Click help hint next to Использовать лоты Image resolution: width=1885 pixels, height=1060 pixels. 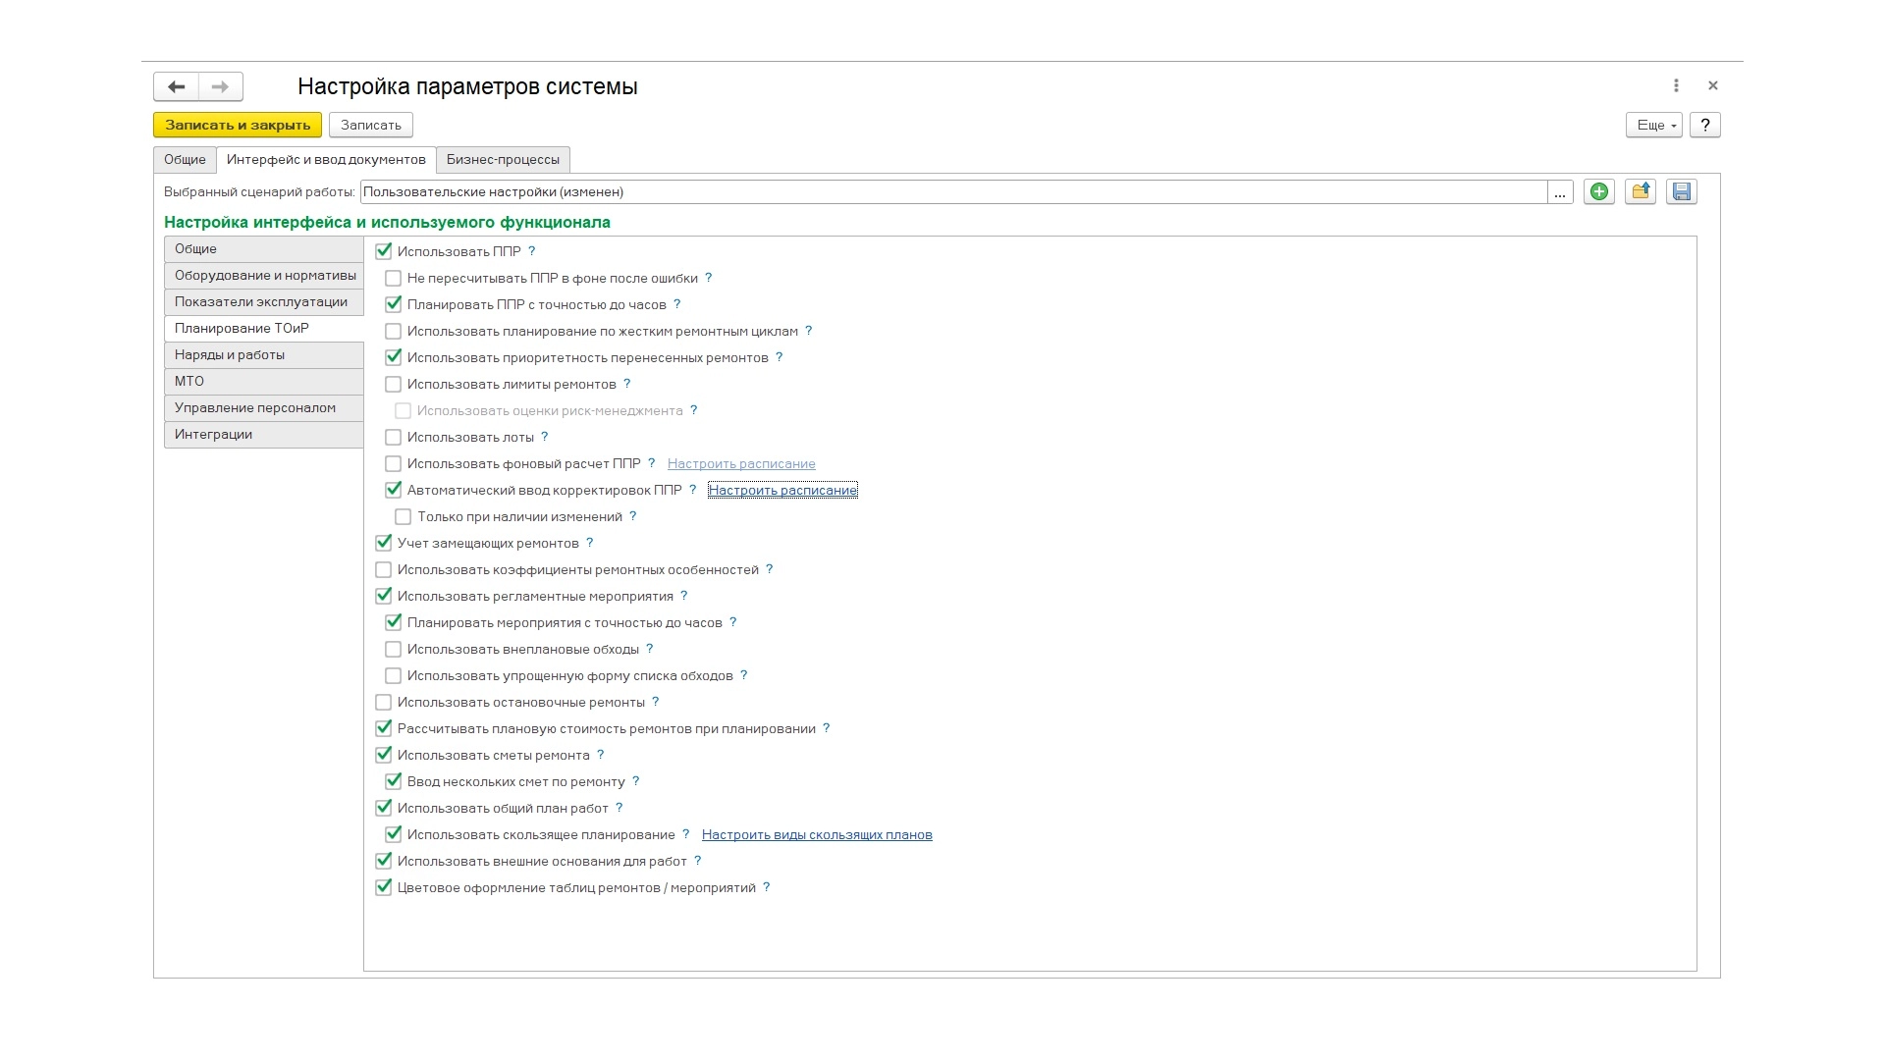(x=544, y=437)
